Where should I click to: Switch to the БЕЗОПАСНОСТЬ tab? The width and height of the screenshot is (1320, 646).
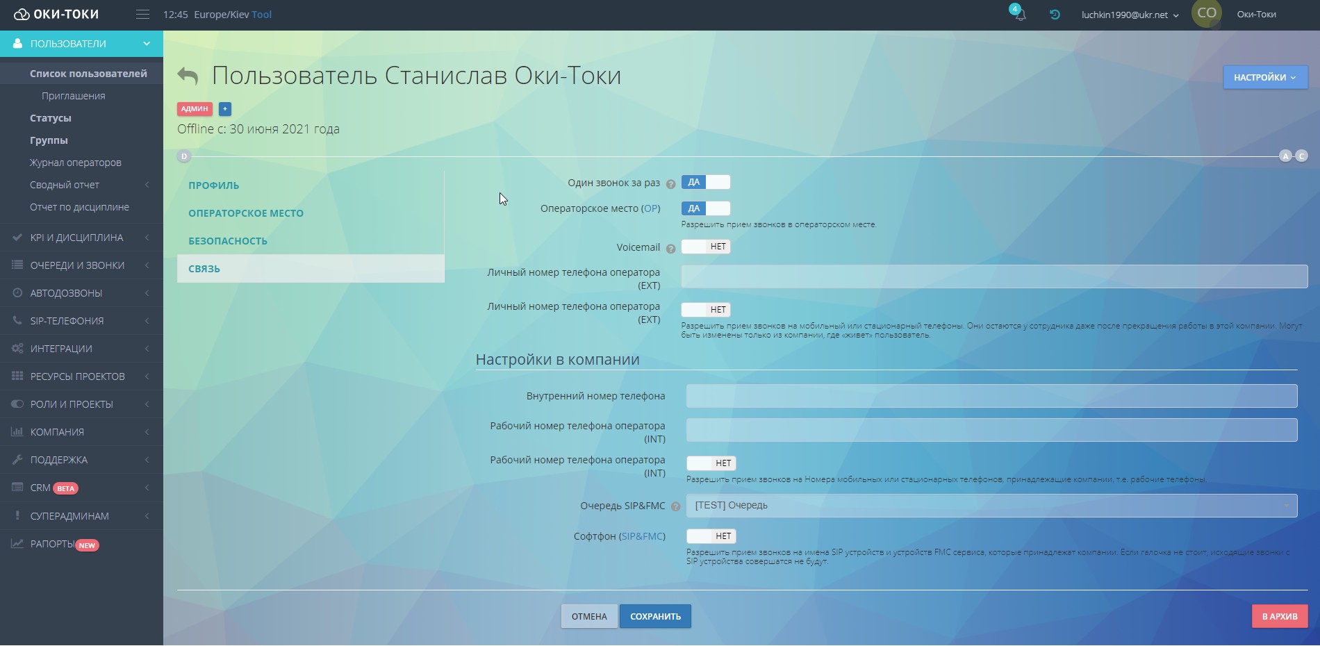(228, 241)
